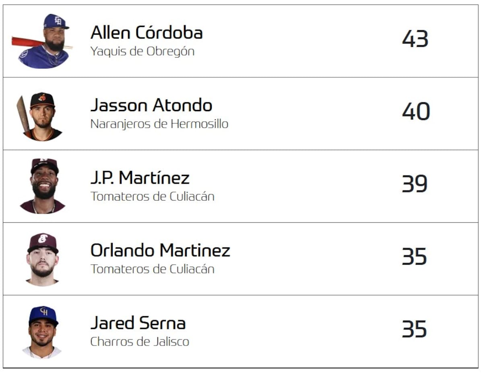483x373 pixels.
Task: Click Jared Serna's stat value 35
Action: (x=414, y=329)
